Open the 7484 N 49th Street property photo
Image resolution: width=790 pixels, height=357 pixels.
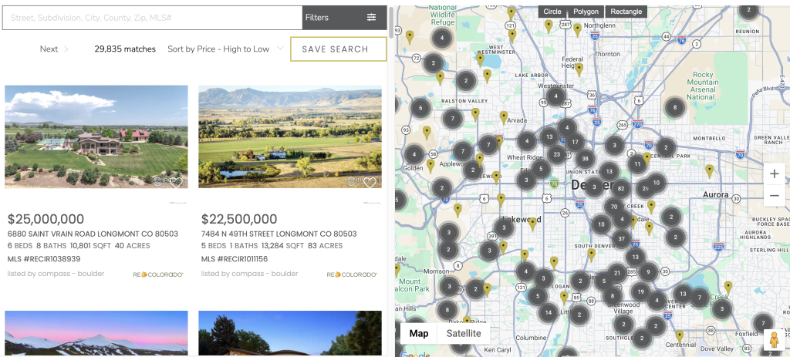(289, 136)
